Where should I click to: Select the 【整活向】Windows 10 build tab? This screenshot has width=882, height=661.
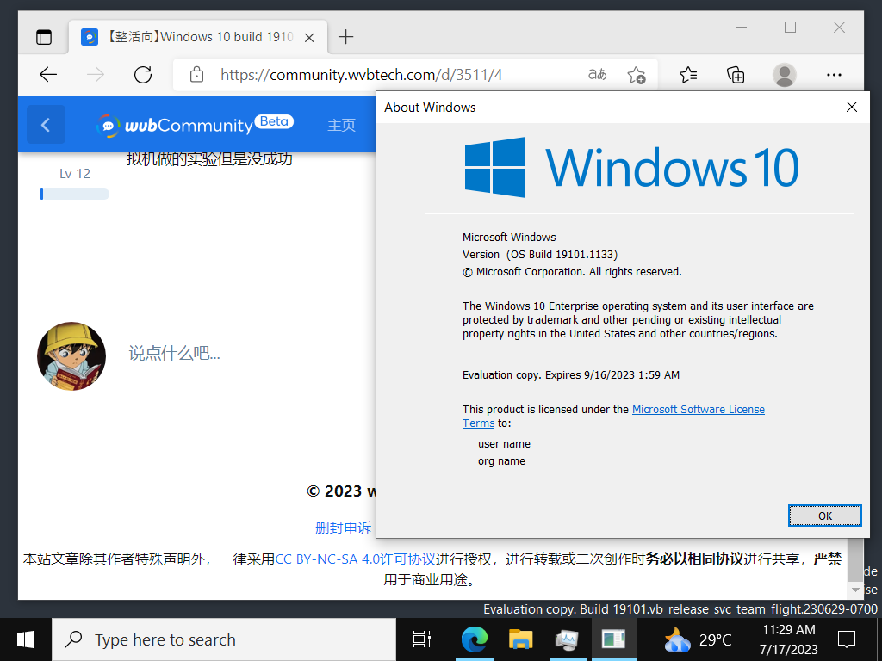(x=198, y=37)
